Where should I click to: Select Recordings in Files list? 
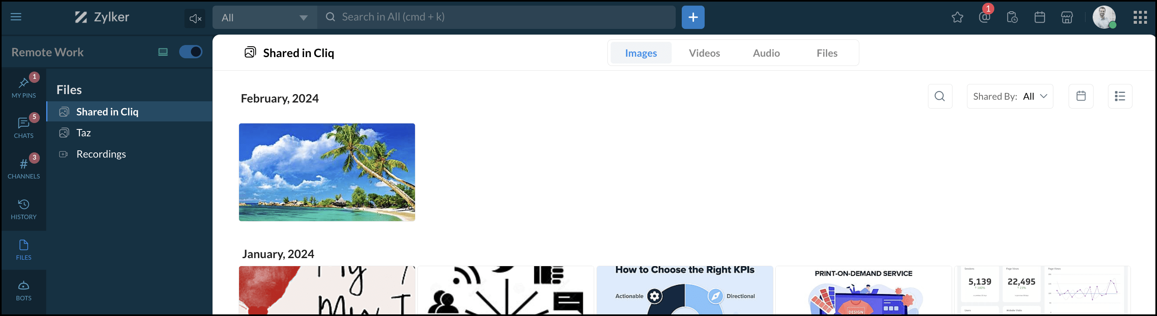[129, 154]
